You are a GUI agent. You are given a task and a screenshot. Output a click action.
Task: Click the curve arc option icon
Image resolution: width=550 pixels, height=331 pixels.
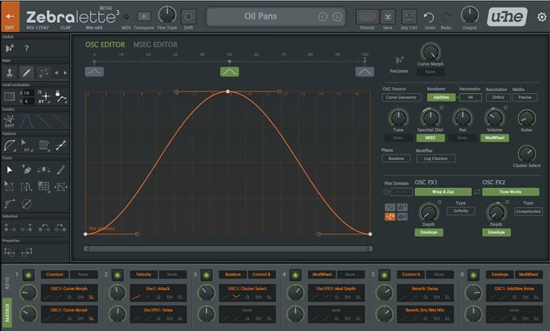coord(9,146)
